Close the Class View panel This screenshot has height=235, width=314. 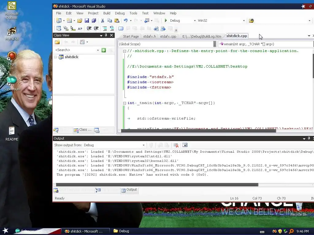[x=112, y=35]
